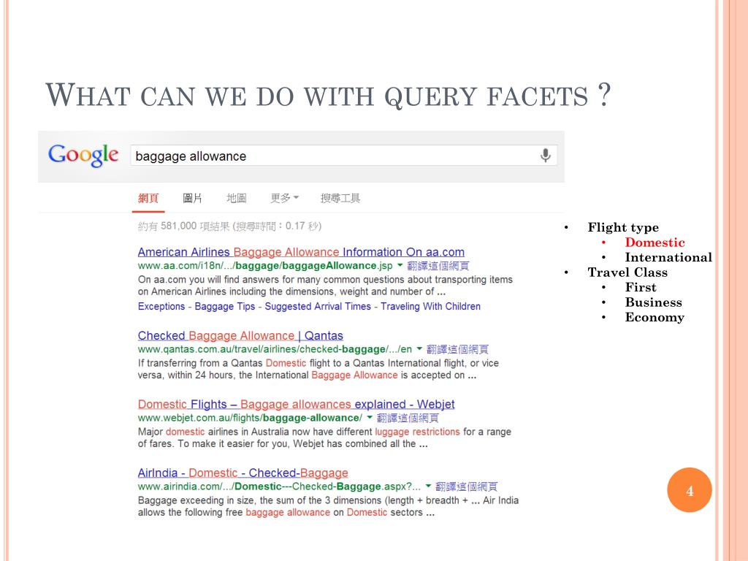
Task: Open the Traveling With Children sitelink
Action: point(430,306)
